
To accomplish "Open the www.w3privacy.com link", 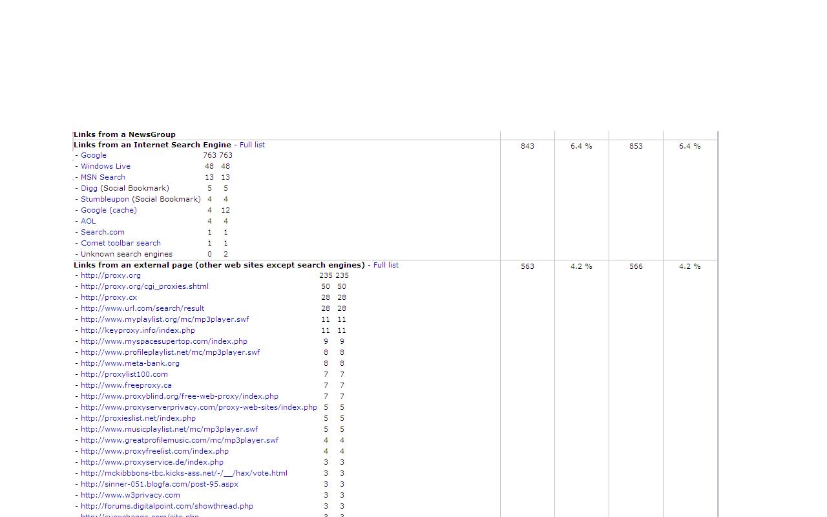I will tap(131, 495).
